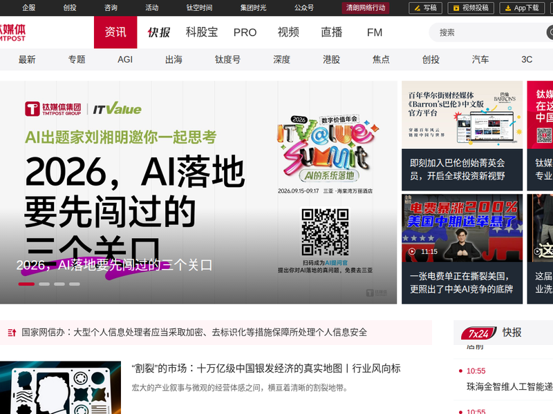Open 即刻加入巴伦创始菁英会 card text

(458, 169)
